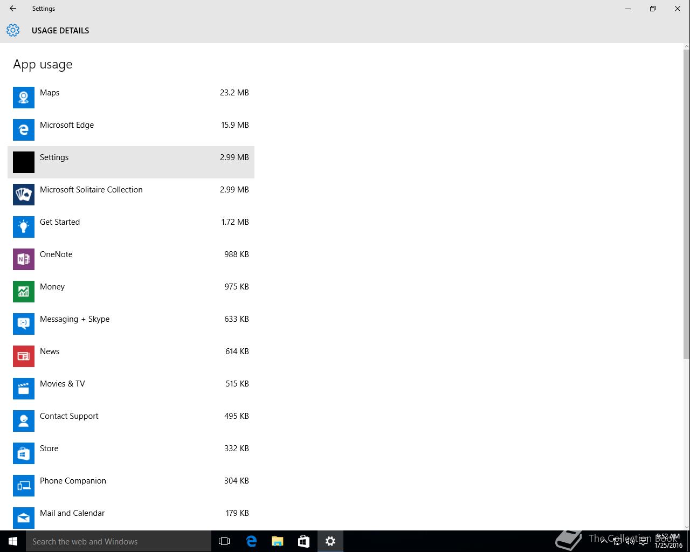Click the Maps app icon
Image resolution: width=690 pixels, height=552 pixels.
24,98
